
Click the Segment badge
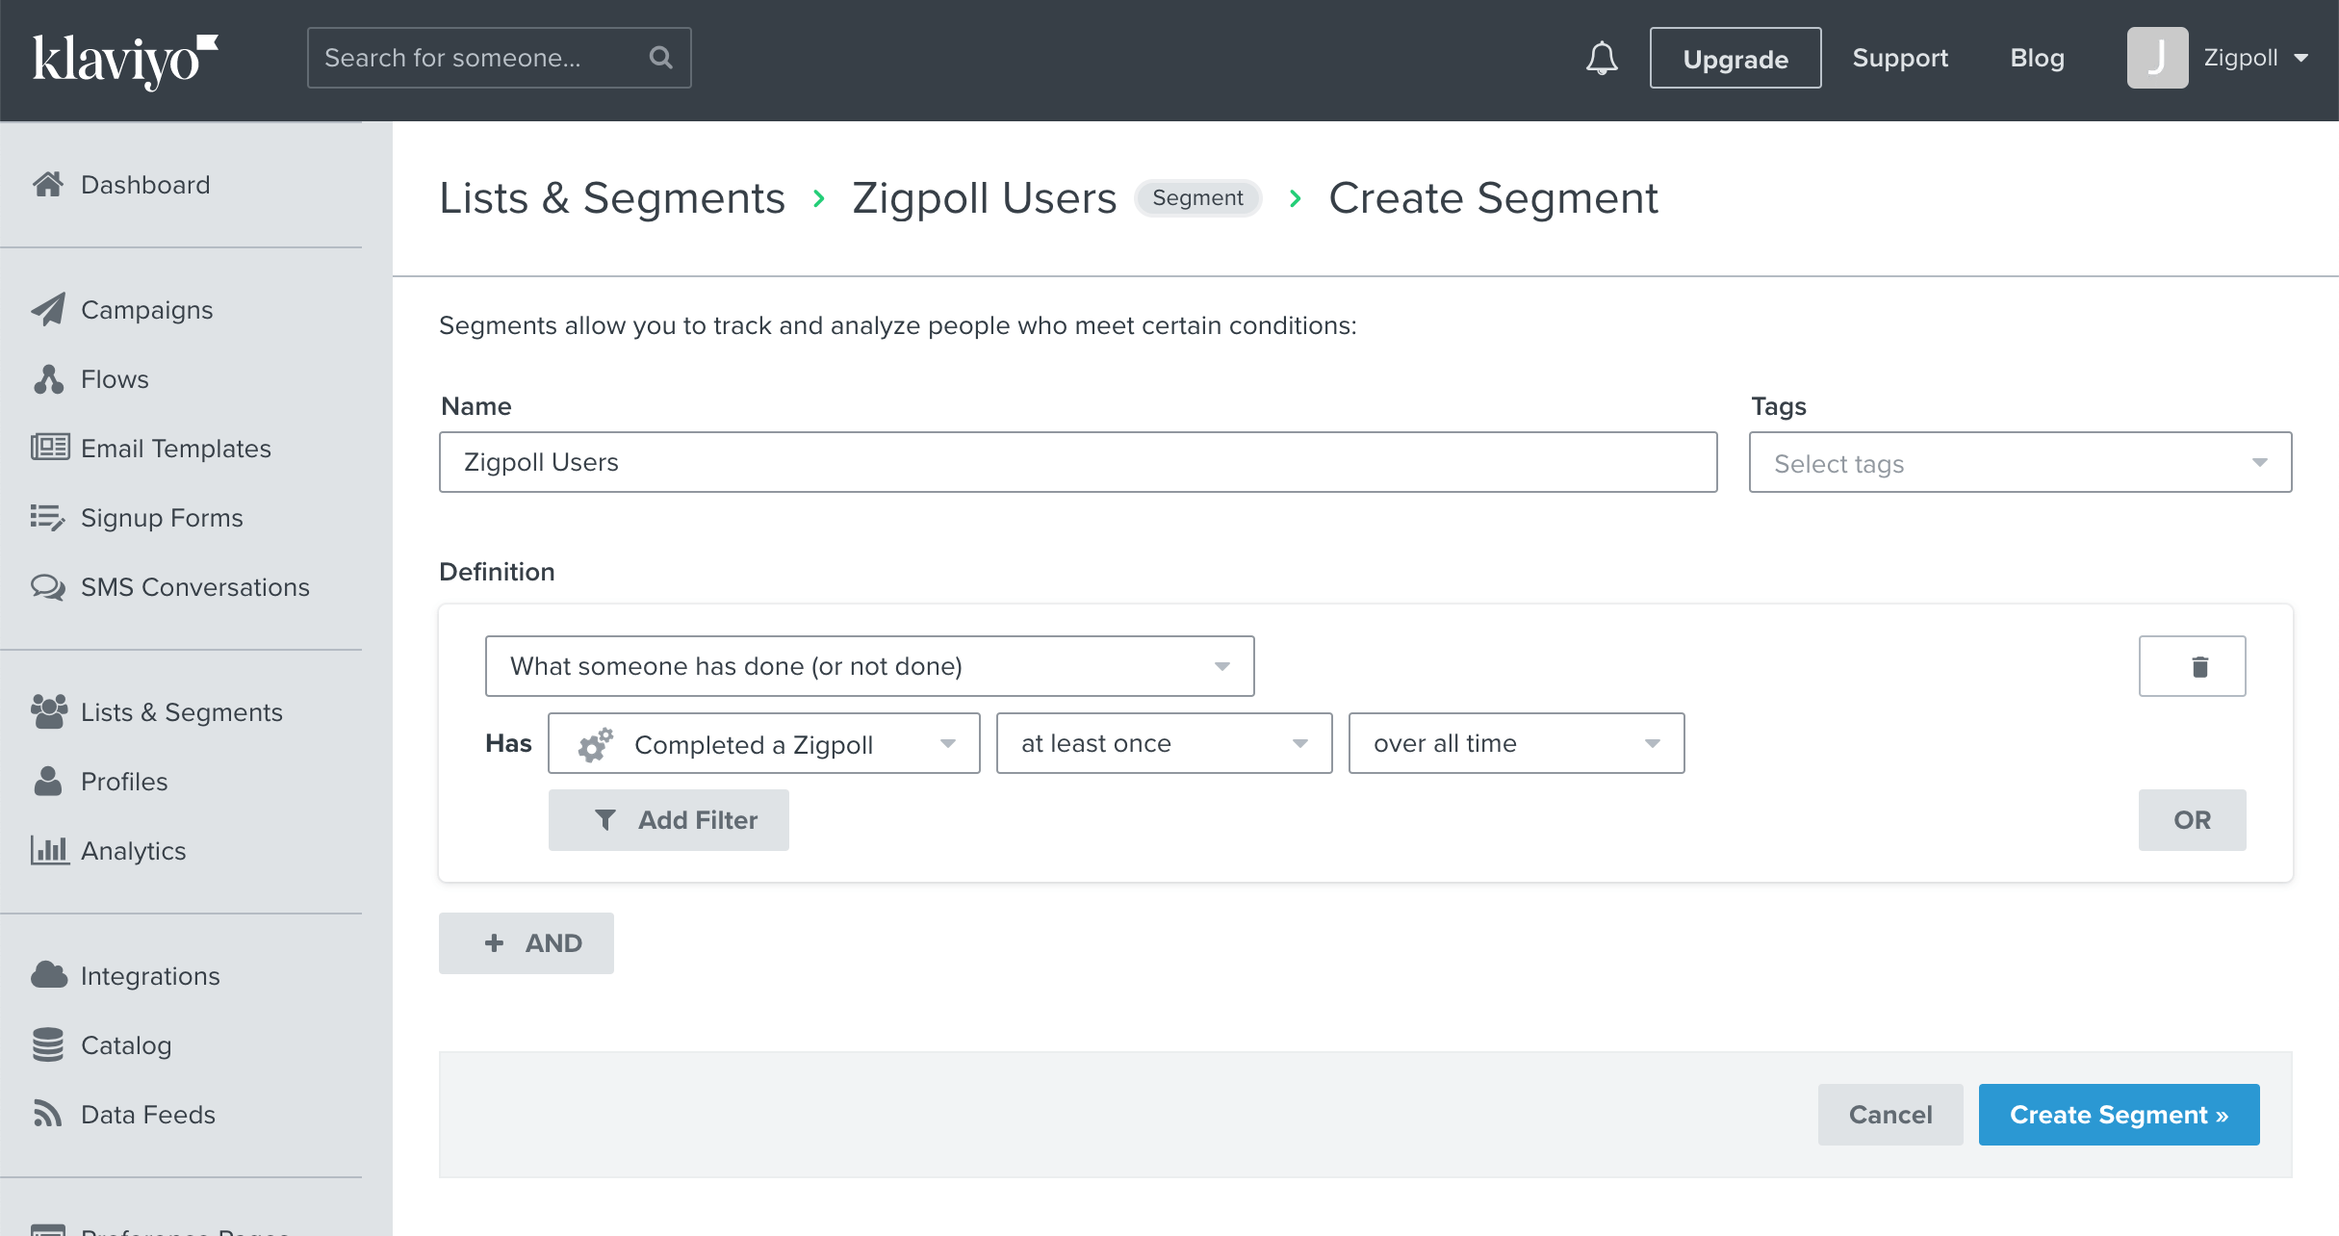[x=1197, y=198]
